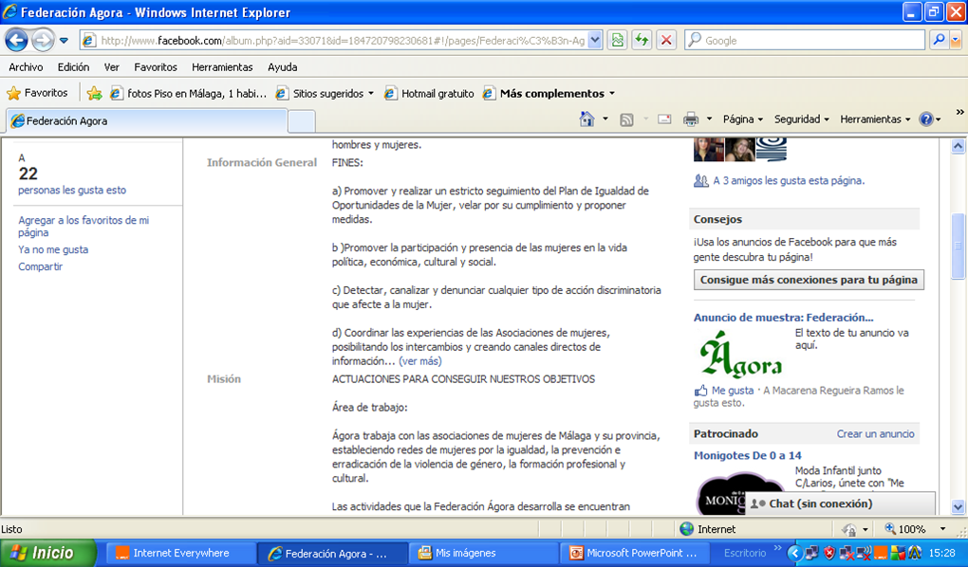
Task: Click the Print icon
Action: coord(691,119)
